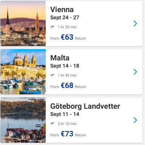The width and height of the screenshot is (145, 145).
Task: Click the plane icon beside 1 hr 45 min
Action: (52, 75)
